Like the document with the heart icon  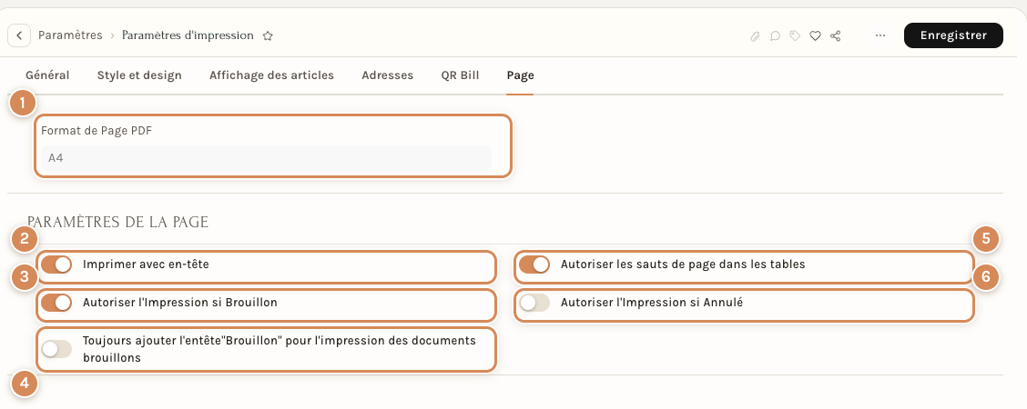(815, 36)
